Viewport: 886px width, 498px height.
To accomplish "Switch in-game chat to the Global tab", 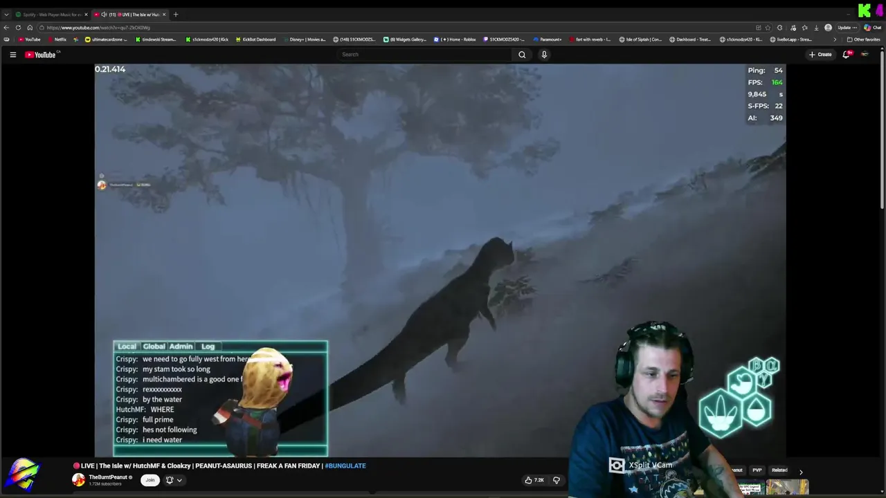I will (x=154, y=347).
